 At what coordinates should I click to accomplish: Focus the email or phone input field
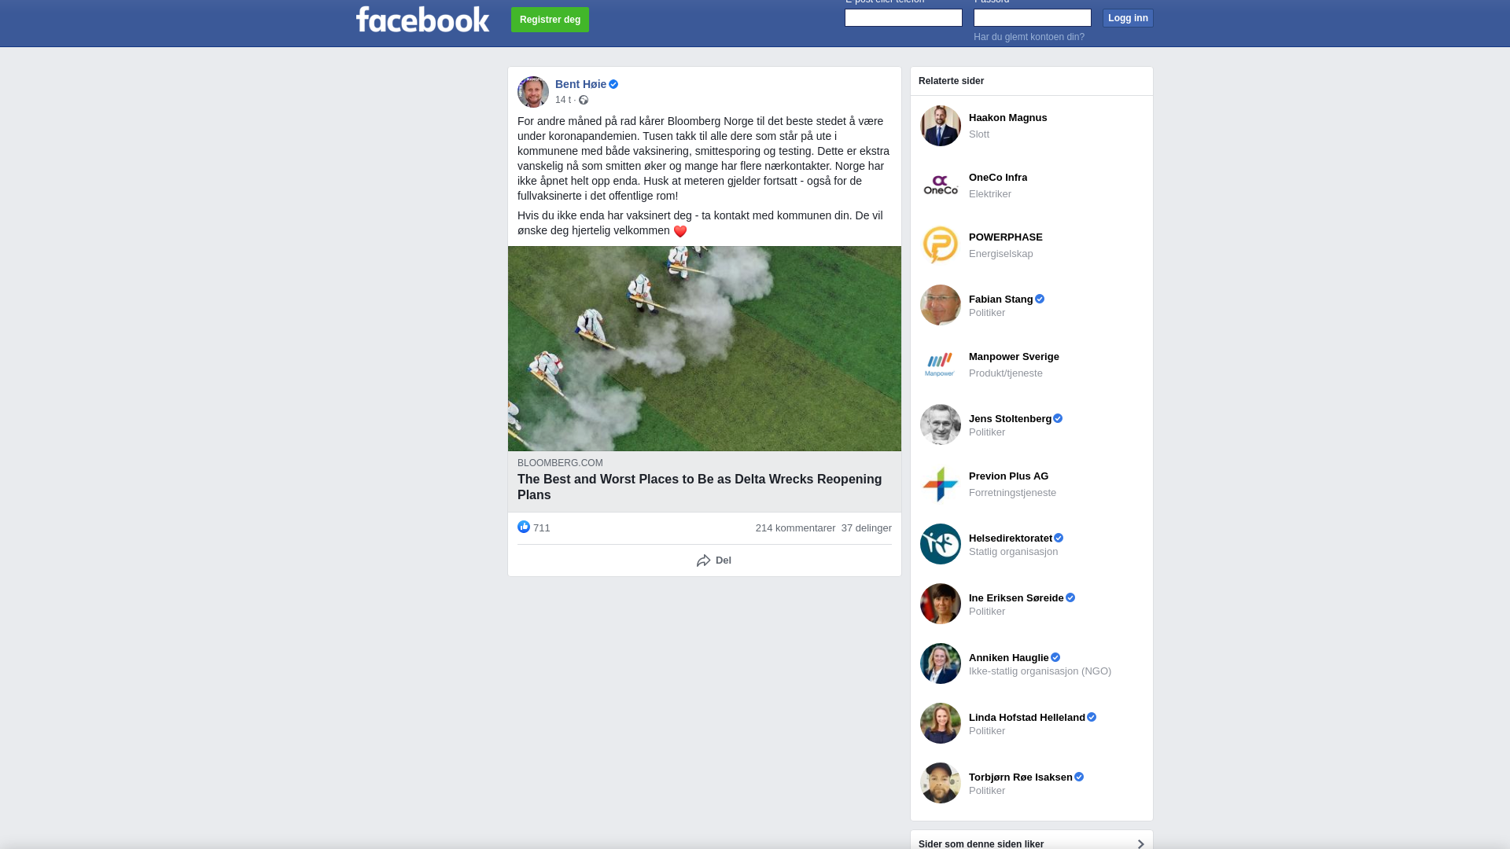(x=904, y=17)
